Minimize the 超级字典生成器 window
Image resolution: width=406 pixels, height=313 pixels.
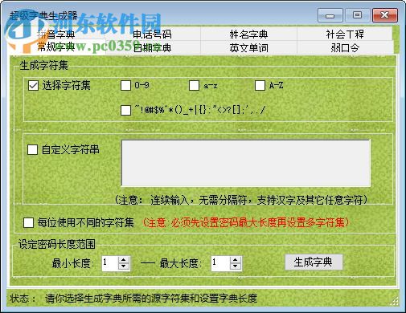[x=330, y=15]
